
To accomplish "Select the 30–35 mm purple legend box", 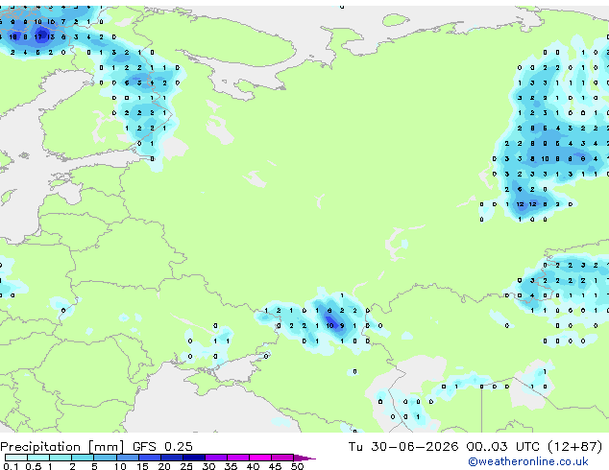I will pyautogui.click(x=216, y=458).
